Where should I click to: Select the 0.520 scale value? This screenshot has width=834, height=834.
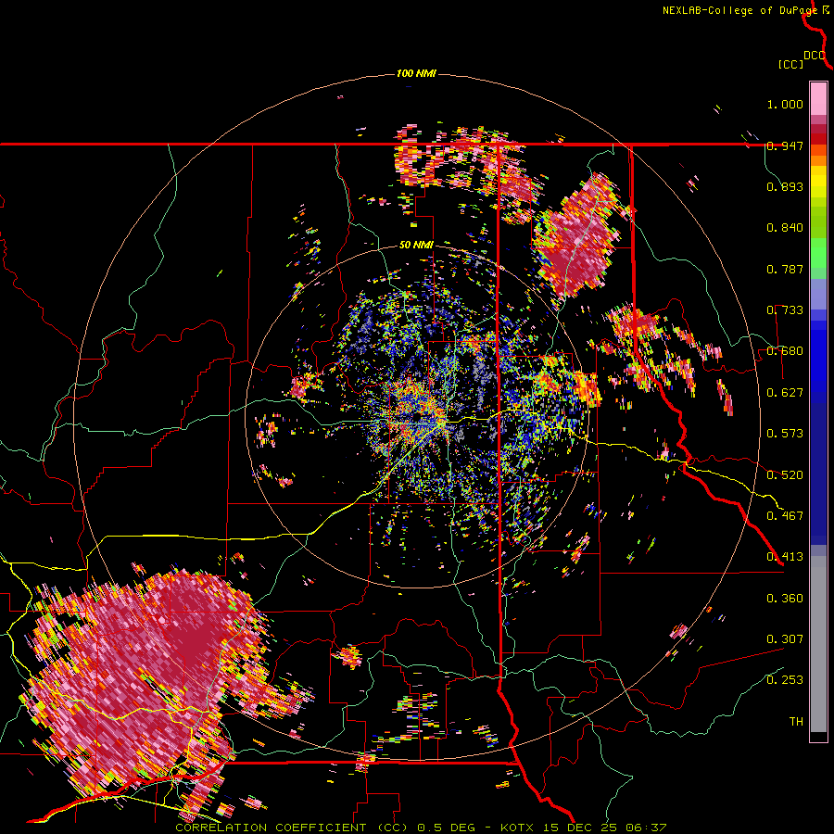pos(785,474)
